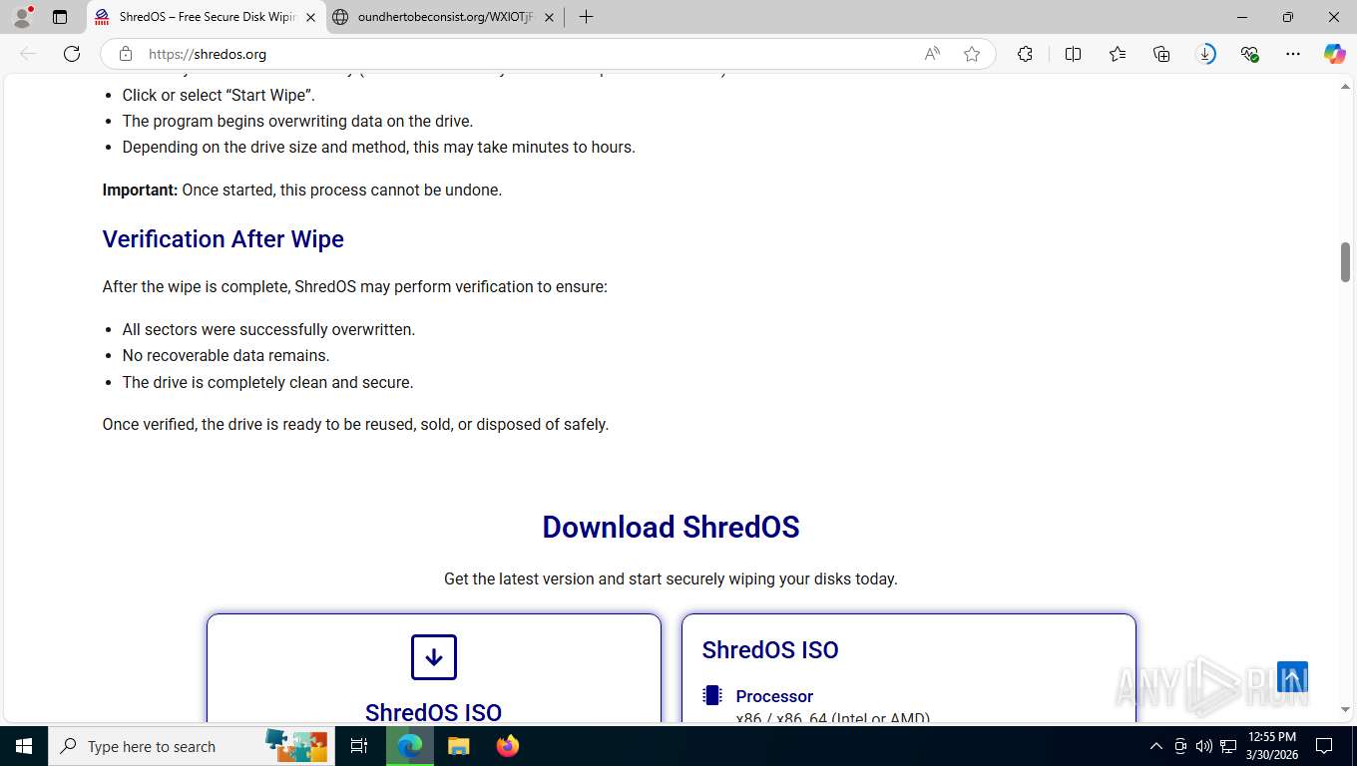Click the 'Click or select “Start Wipe”.' bullet
The image size is (1357, 766).
(x=219, y=96)
